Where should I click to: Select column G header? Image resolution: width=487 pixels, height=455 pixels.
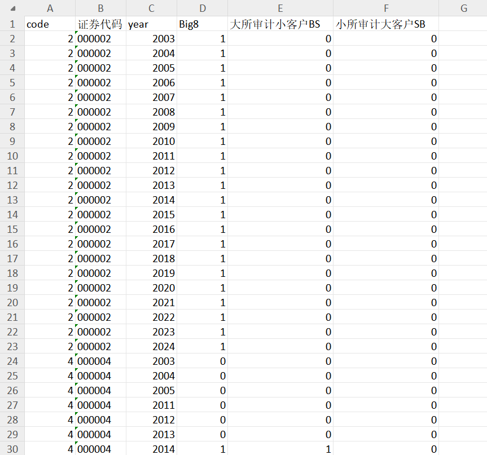[x=463, y=8]
